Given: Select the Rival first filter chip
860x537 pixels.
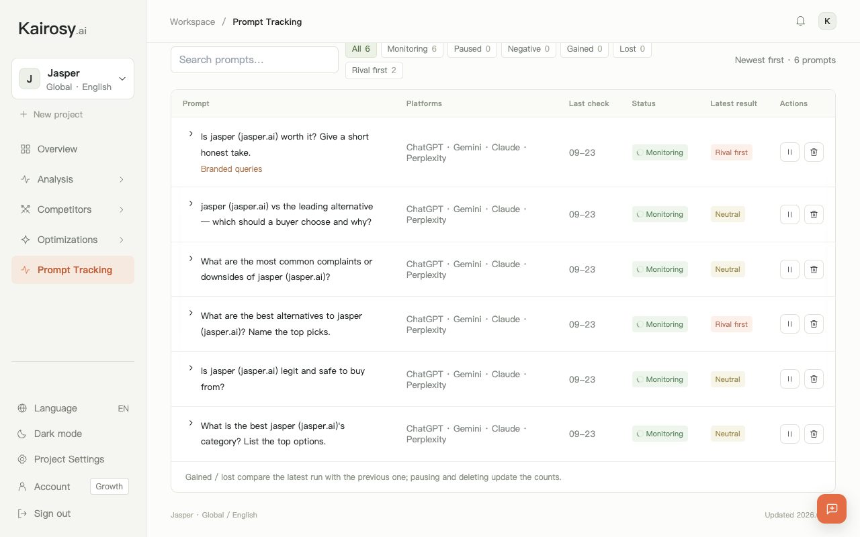Looking at the screenshot, I should 374,70.
